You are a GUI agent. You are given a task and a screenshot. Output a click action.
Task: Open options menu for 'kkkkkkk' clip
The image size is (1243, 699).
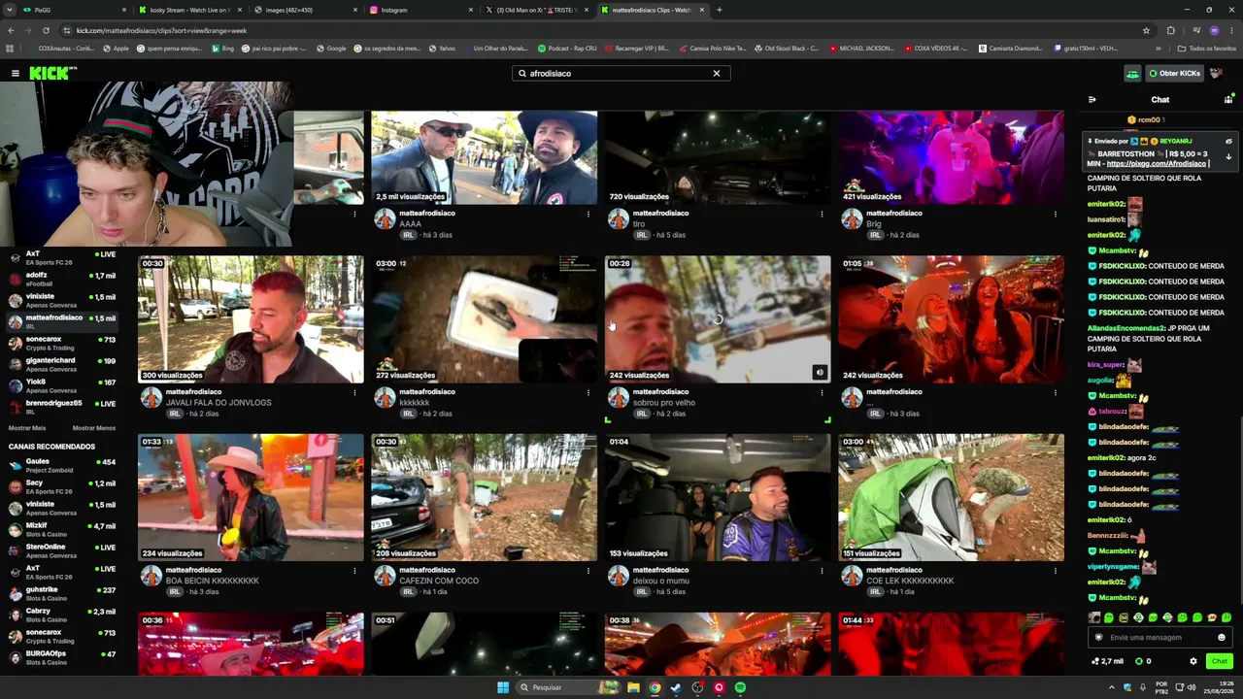[x=588, y=393]
